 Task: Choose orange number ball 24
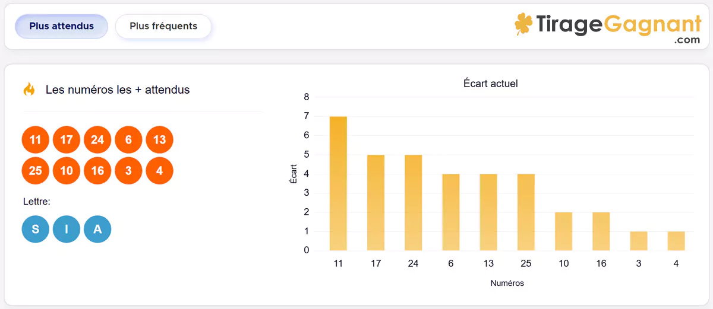(x=97, y=141)
